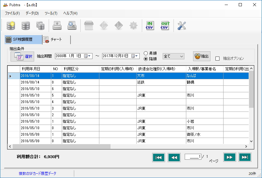
Task: Open the データ(D) menu
Action: pyautogui.click(x=32, y=13)
